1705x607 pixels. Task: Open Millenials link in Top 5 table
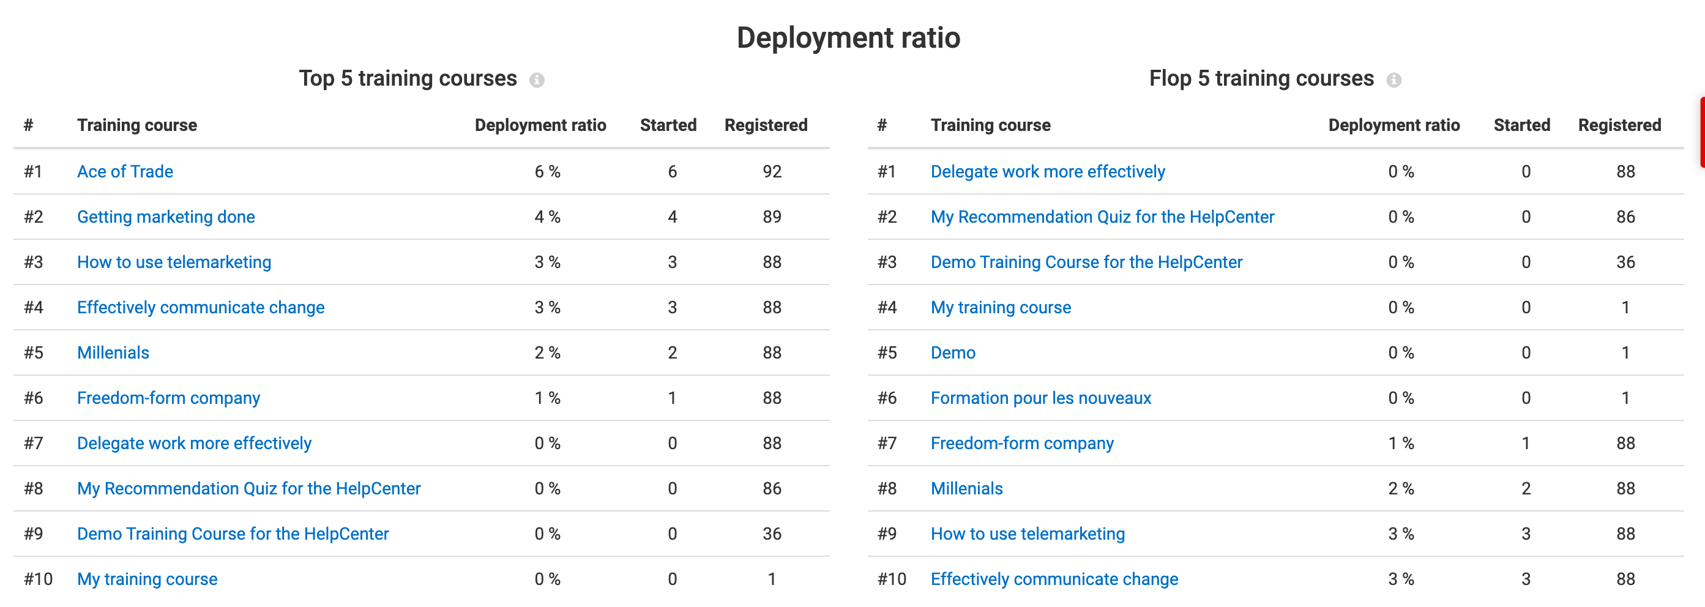point(113,352)
